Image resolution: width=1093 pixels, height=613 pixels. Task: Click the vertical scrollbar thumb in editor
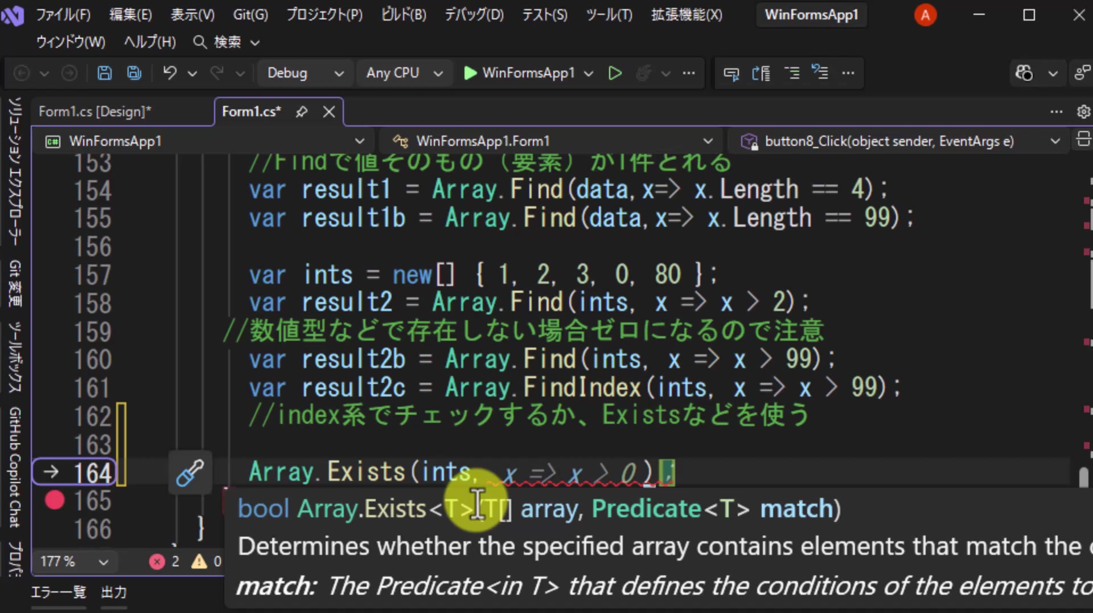tap(1084, 477)
